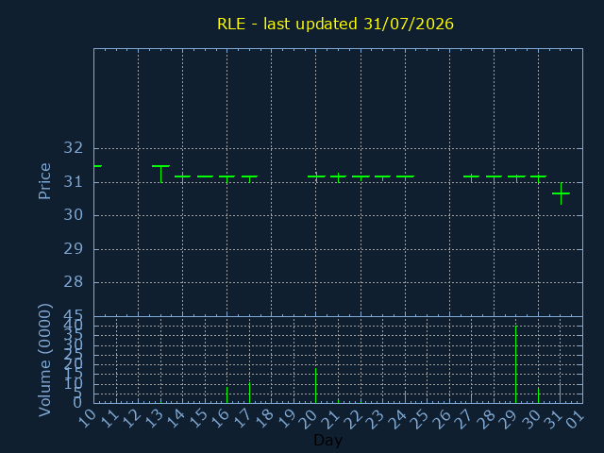Click the Day axis title
604x453 pixels.
point(327,440)
